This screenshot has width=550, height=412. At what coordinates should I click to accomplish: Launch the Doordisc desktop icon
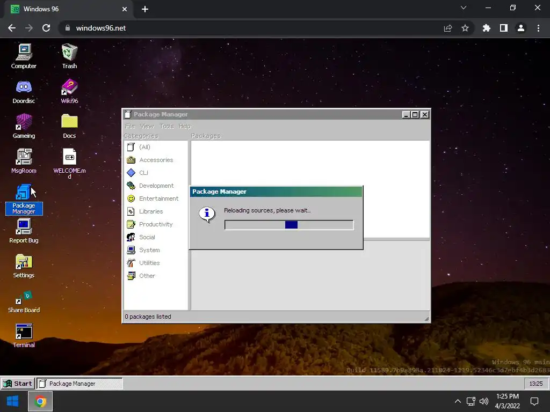24,91
